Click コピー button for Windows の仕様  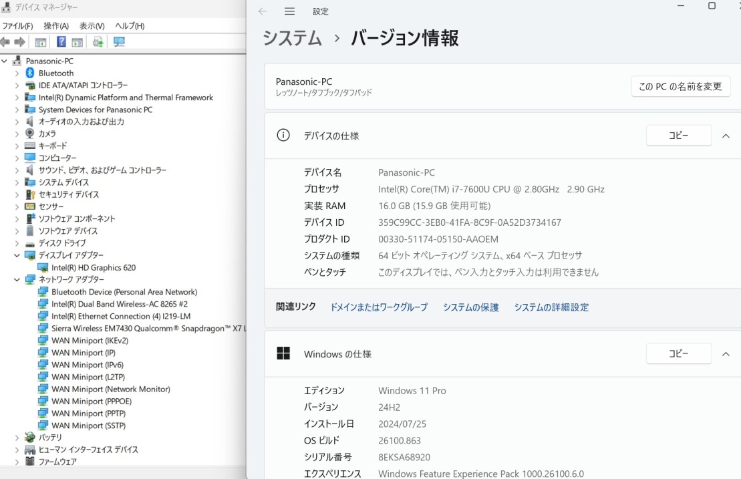click(x=679, y=353)
